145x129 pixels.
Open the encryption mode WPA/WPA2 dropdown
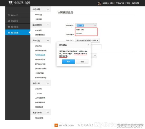(87, 40)
